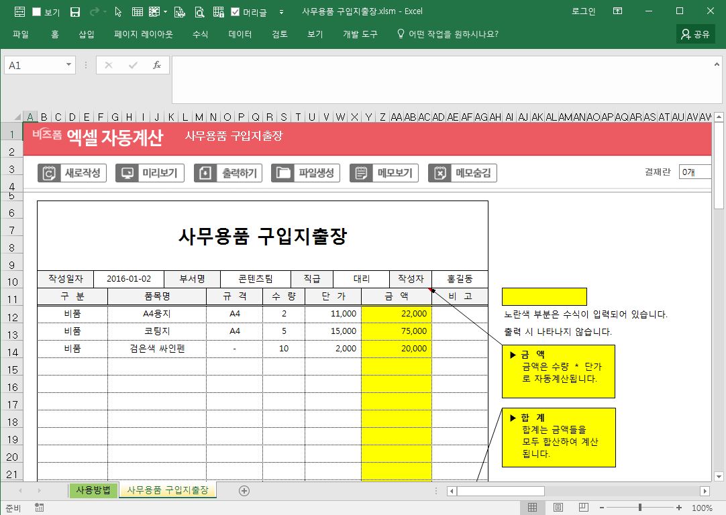Expand the formula bar with the chevron
This screenshot has width=726, height=515.
point(717,64)
